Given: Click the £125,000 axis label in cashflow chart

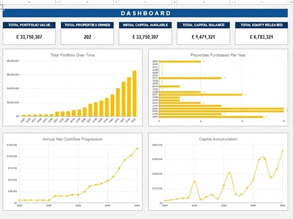Looking at the screenshot, I should [12, 145].
